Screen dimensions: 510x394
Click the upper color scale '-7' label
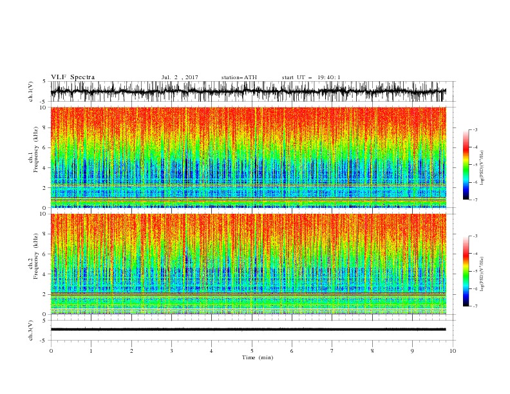pyautogui.click(x=475, y=200)
